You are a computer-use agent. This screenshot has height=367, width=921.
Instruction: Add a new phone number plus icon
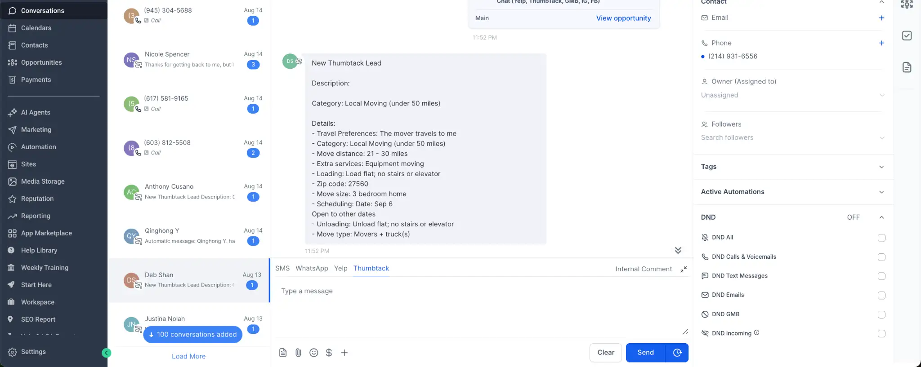coord(881,43)
